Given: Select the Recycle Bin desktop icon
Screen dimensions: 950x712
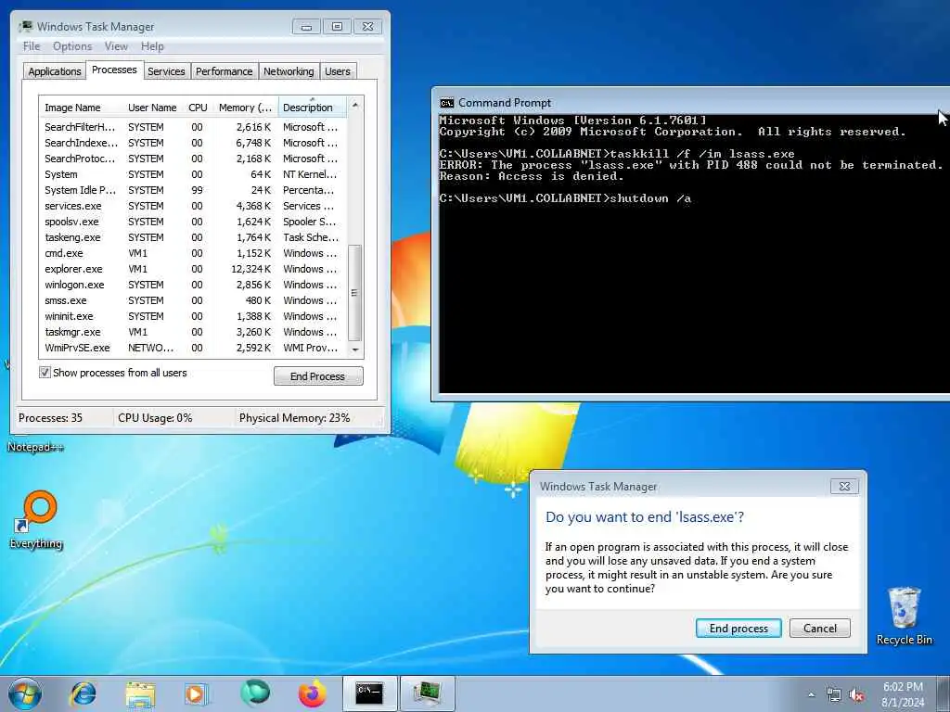Looking at the screenshot, I should click(x=904, y=616).
